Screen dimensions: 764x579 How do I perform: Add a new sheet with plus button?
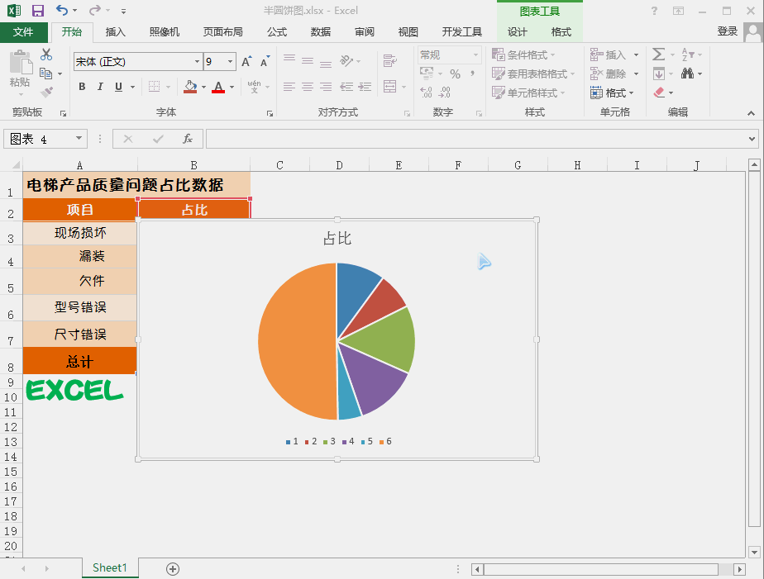coord(173,569)
